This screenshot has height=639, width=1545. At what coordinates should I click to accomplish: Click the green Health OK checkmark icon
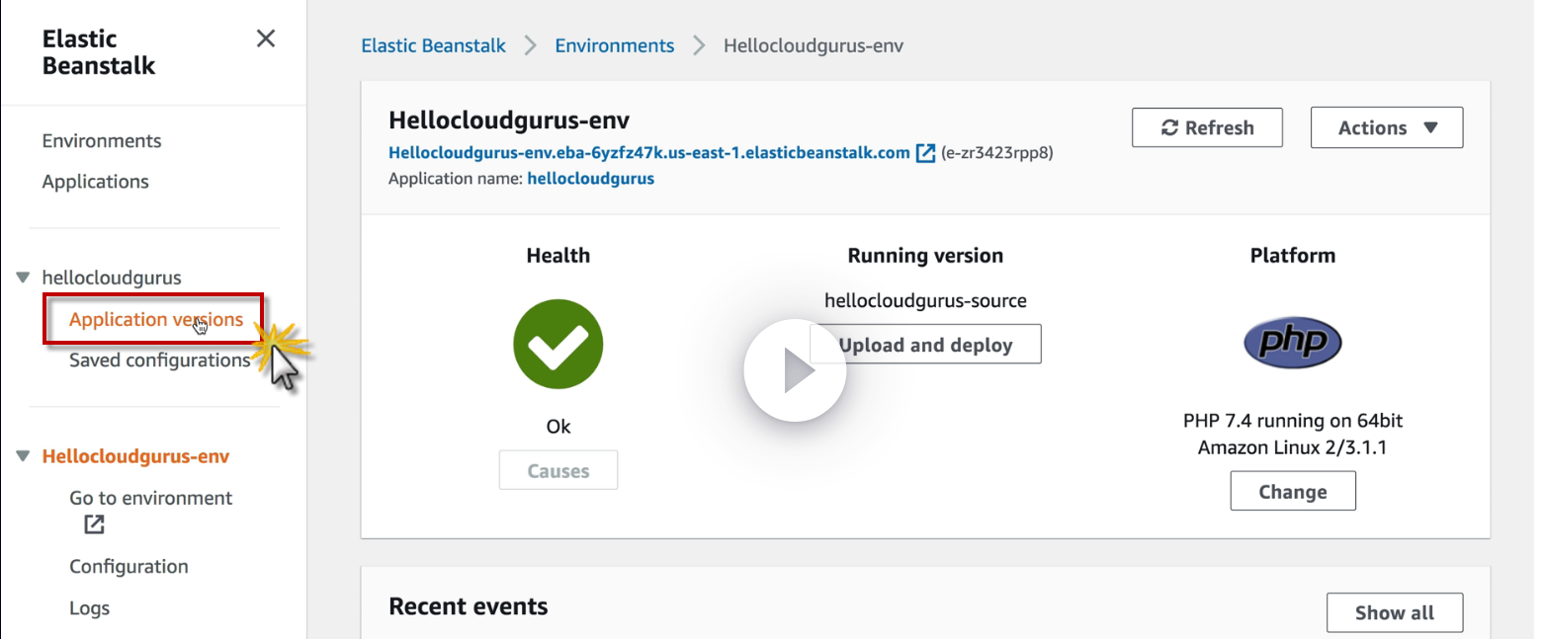(558, 345)
